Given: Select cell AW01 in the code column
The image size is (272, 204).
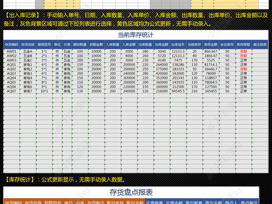Looking at the screenshot, I should 12,51.
